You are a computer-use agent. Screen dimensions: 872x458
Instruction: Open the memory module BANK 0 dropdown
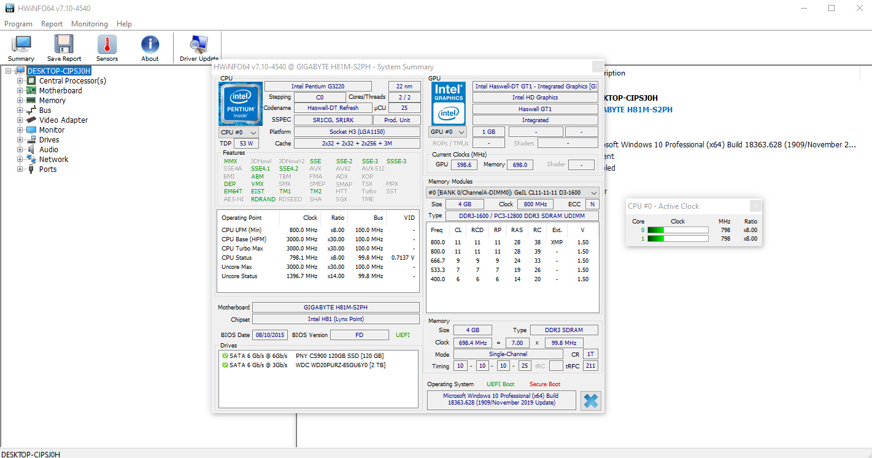(512, 193)
